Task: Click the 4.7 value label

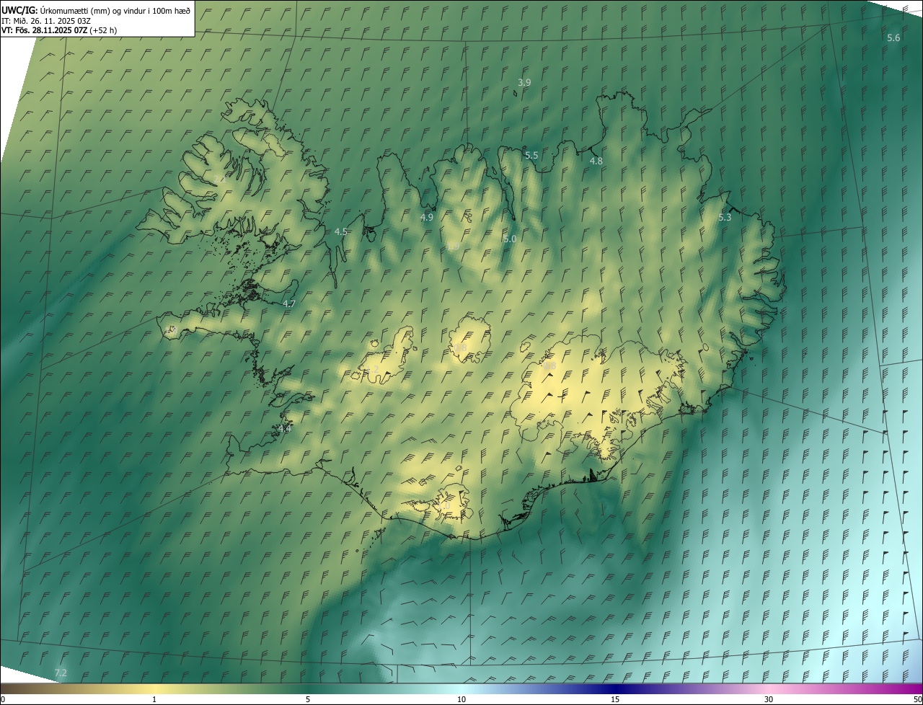Action: [x=289, y=303]
